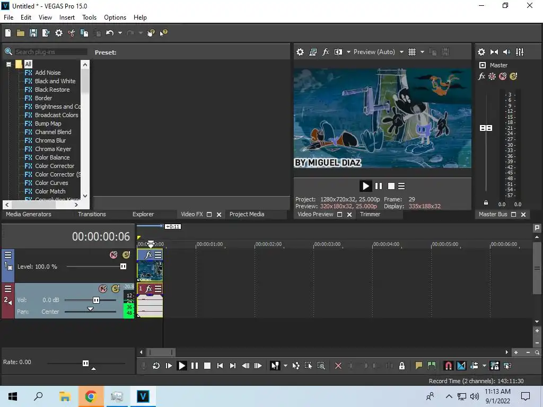Undo the last action
The image size is (543, 407).
[x=110, y=33]
